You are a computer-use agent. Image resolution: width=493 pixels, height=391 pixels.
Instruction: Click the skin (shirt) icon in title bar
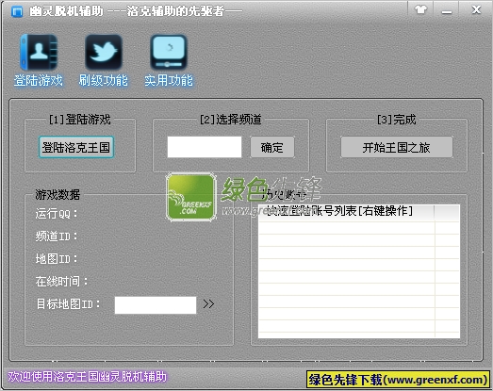tap(420, 10)
